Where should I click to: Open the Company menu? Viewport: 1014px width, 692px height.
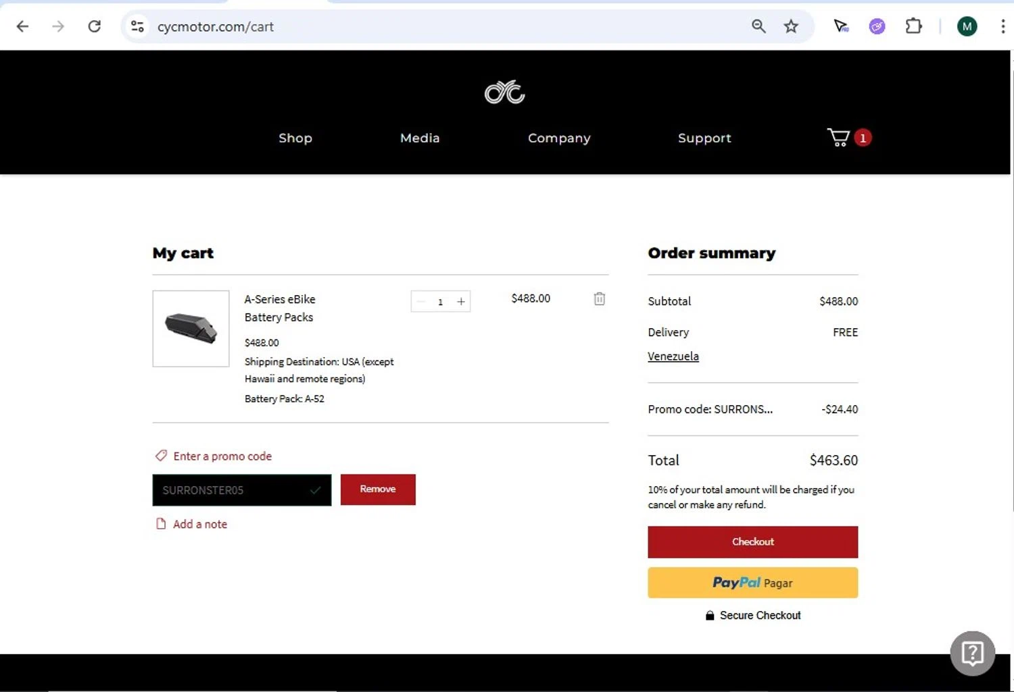pyautogui.click(x=559, y=138)
